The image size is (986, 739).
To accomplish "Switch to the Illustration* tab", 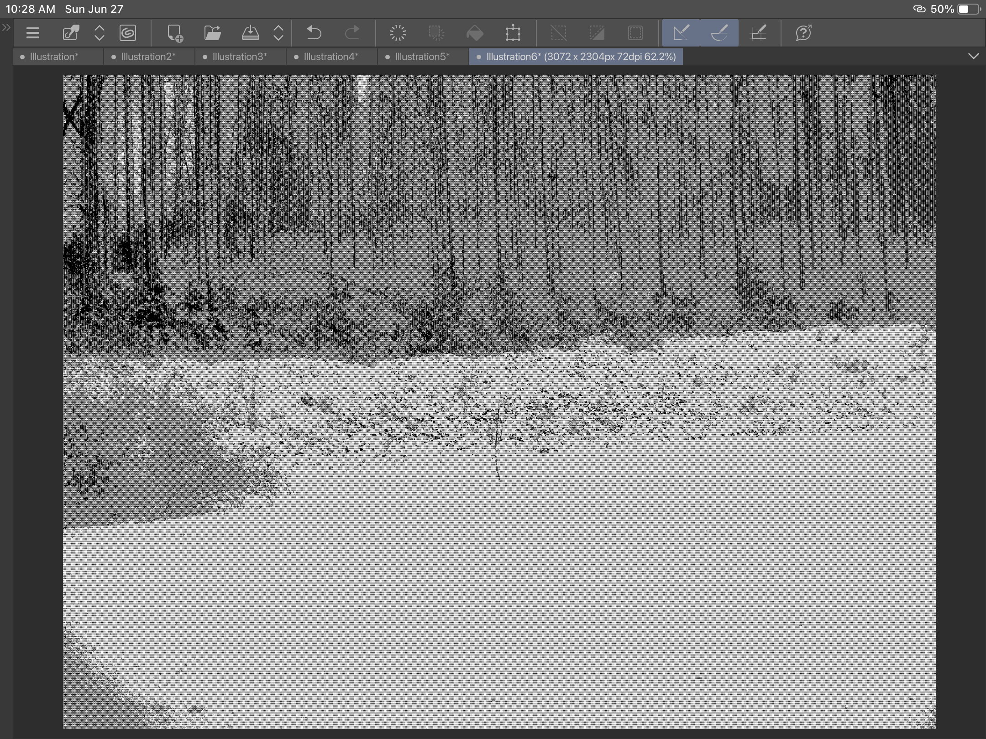I will 58,57.
